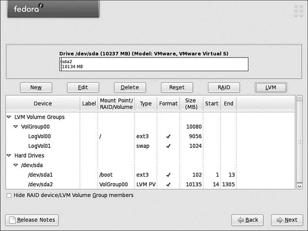Image resolution: width=308 pixels, height=231 pixels.
Task: Click the Size (MB) column header
Action: [191, 104]
